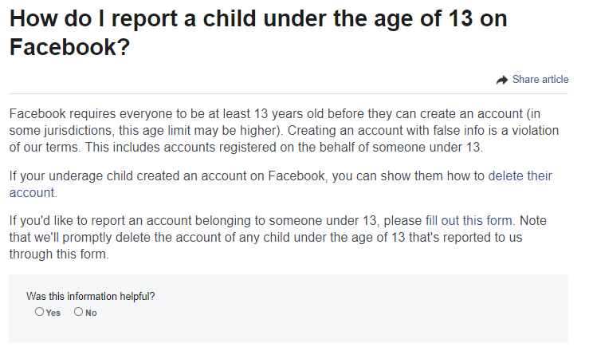Follow the 'delete their' account link
Viewport: 589px width, 355px height.
pos(520,176)
